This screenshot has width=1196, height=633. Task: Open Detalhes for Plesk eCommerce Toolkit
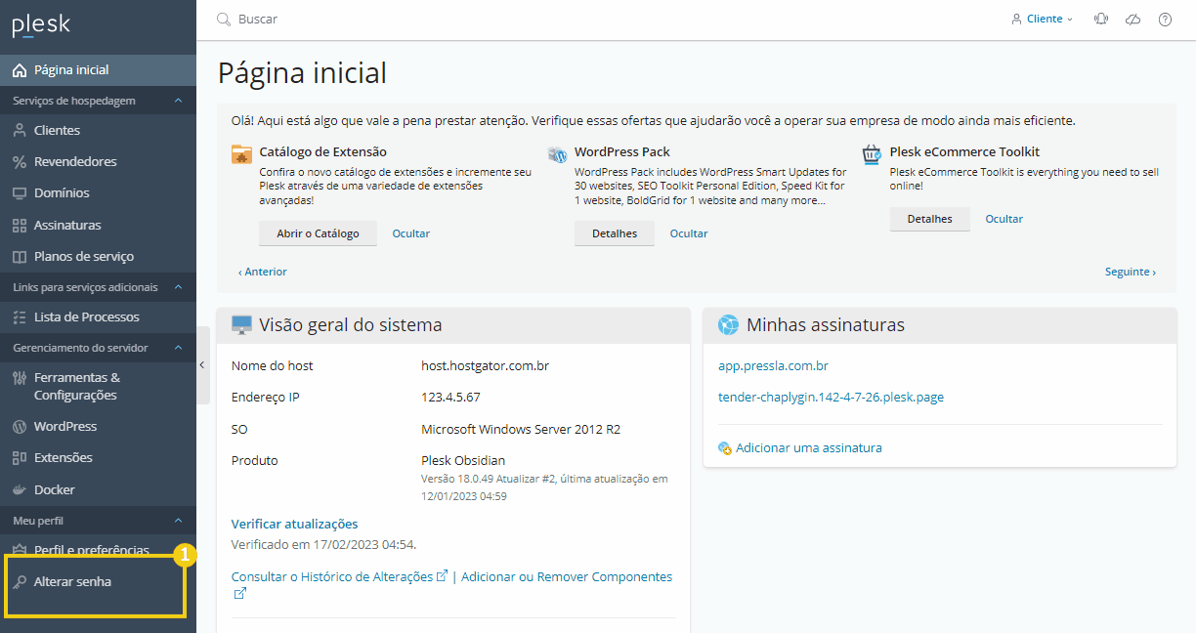pos(929,219)
